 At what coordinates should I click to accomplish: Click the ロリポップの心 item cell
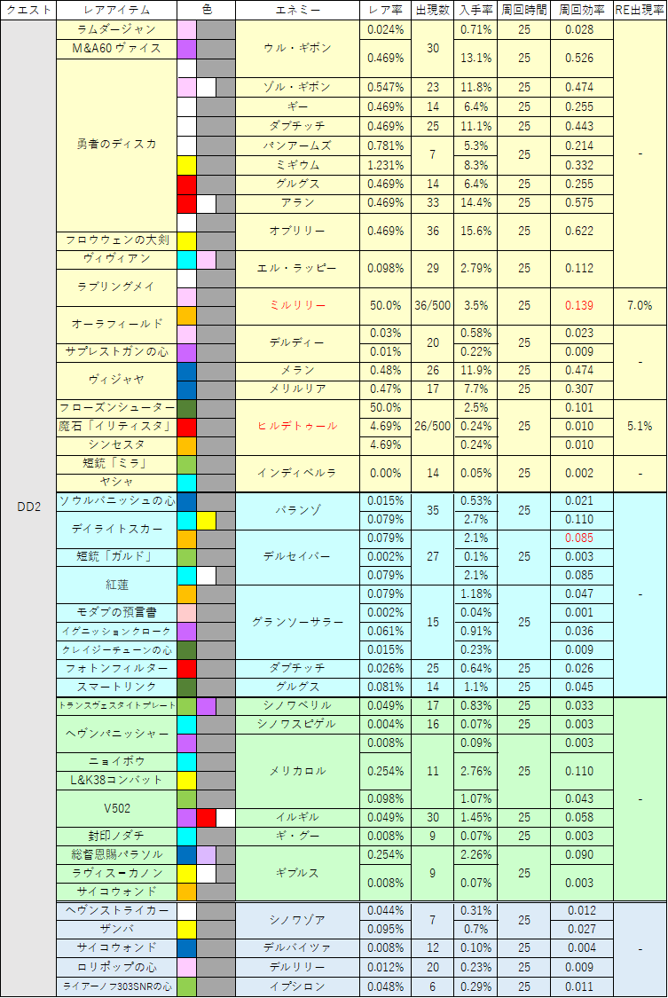(x=116, y=968)
